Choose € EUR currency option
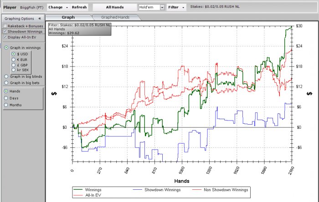The width and height of the screenshot is (319, 202). 13,60
